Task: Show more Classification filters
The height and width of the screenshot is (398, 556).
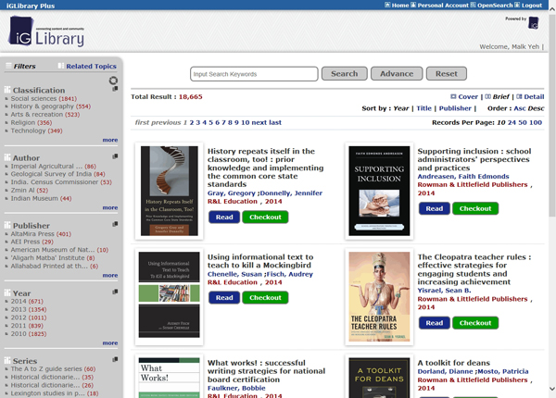Action: click(110, 140)
